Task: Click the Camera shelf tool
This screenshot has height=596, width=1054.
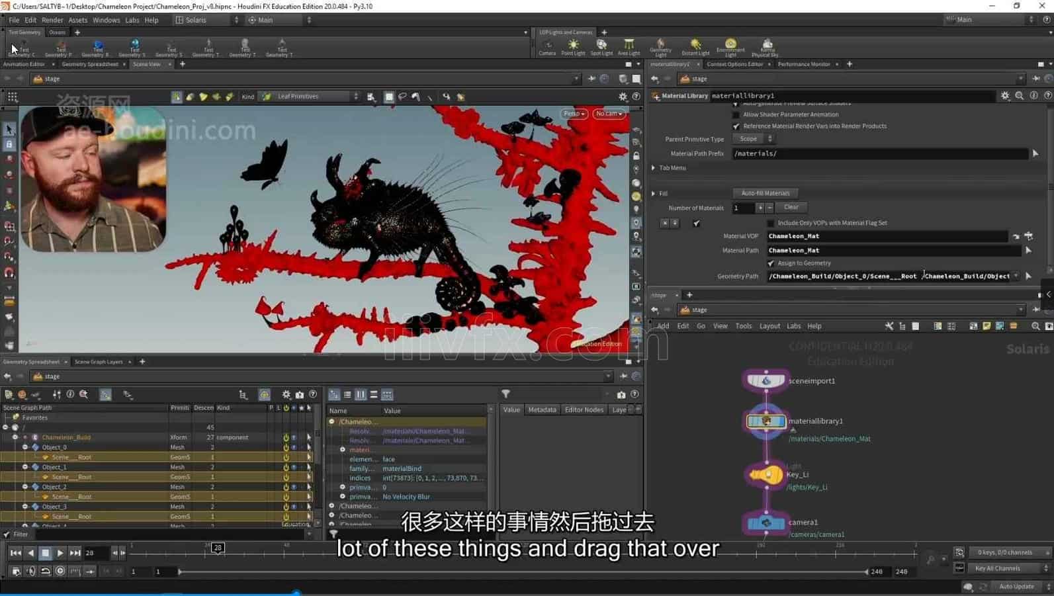Action: pyautogui.click(x=547, y=48)
